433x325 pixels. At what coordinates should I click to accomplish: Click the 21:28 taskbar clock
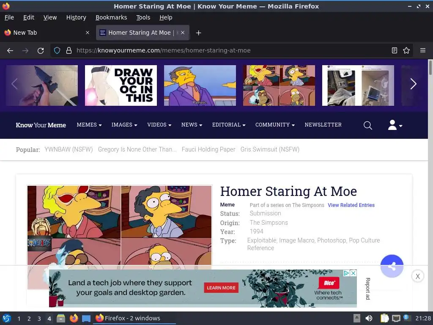[423, 318]
